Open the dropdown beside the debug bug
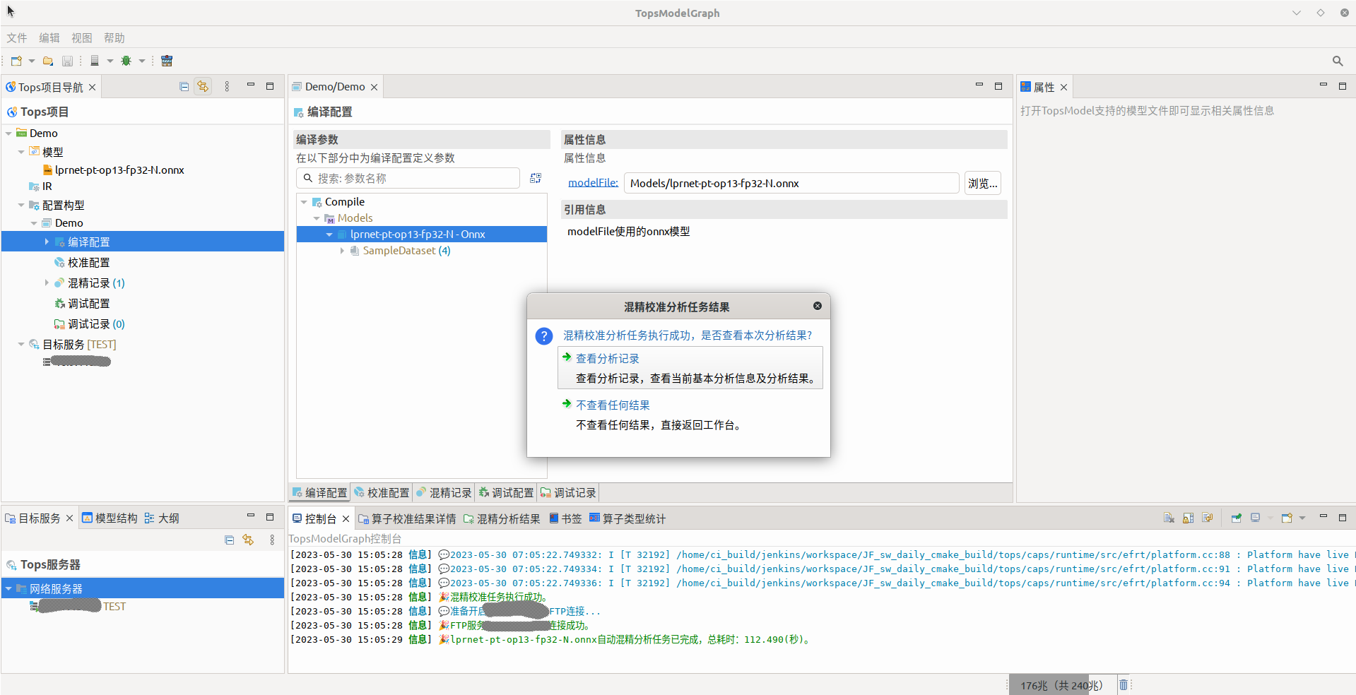This screenshot has width=1356, height=695. tap(142, 61)
